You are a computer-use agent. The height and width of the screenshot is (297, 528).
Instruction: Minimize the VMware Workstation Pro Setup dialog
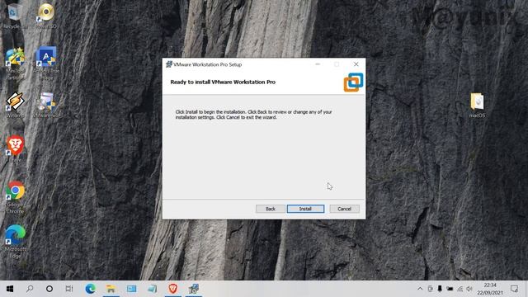click(318, 64)
